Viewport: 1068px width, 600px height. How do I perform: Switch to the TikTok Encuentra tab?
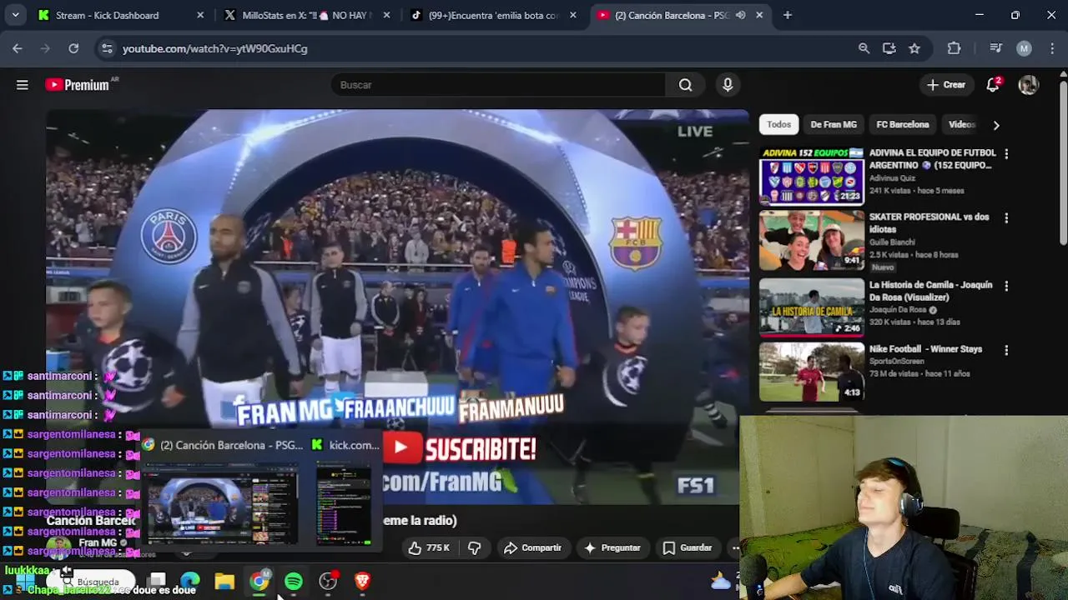coord(494,15)
